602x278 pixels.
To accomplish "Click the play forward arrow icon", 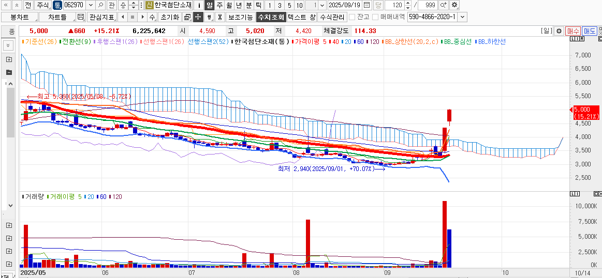I will pyautogui.click(x=142, y=17).
